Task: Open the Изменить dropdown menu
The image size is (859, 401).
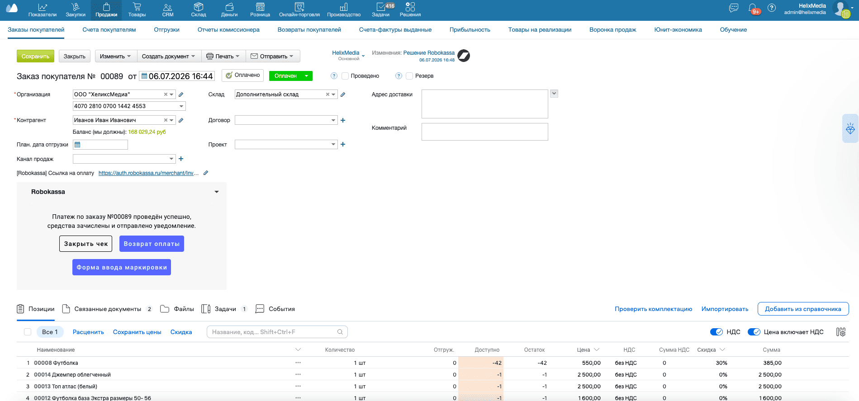Action: pyautogui.click(x=116, y=56)
